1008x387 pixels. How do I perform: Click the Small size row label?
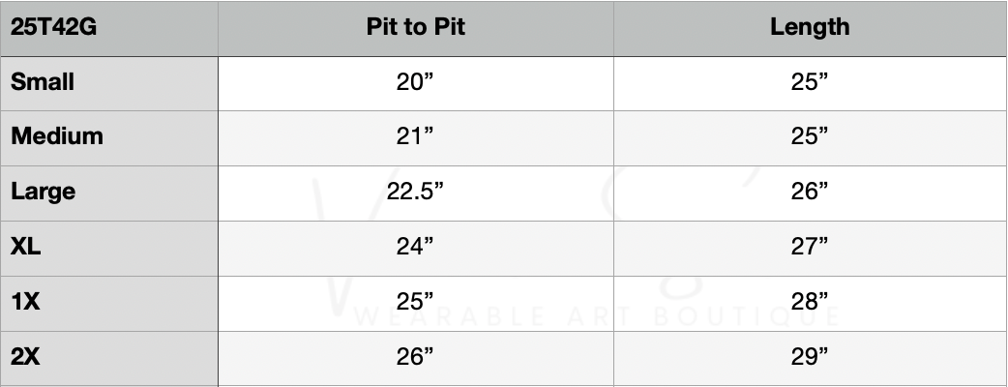[43, 81]
